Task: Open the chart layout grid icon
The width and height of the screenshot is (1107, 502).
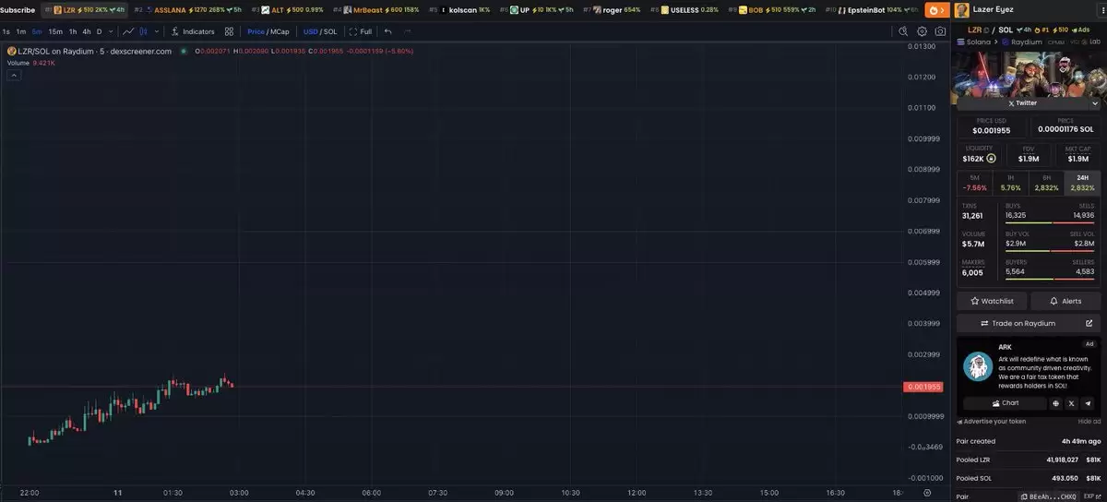Action: click(x=229, y=31)
